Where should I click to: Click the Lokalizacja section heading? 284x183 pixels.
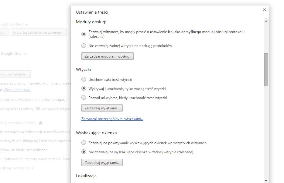[86, 176]
